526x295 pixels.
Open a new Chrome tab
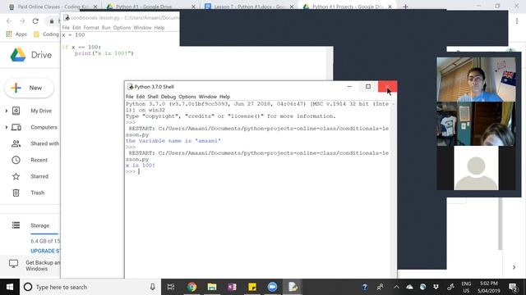(x=405, y=7)
